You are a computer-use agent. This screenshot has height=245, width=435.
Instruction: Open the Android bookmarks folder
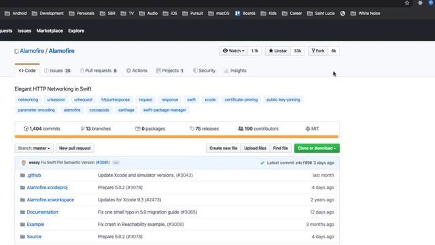(16, 14)
